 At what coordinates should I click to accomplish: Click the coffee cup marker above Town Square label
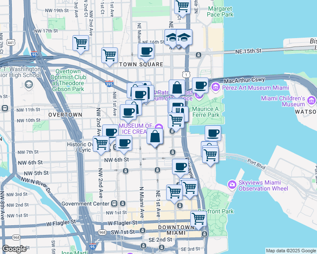click(x=146, y=52)
